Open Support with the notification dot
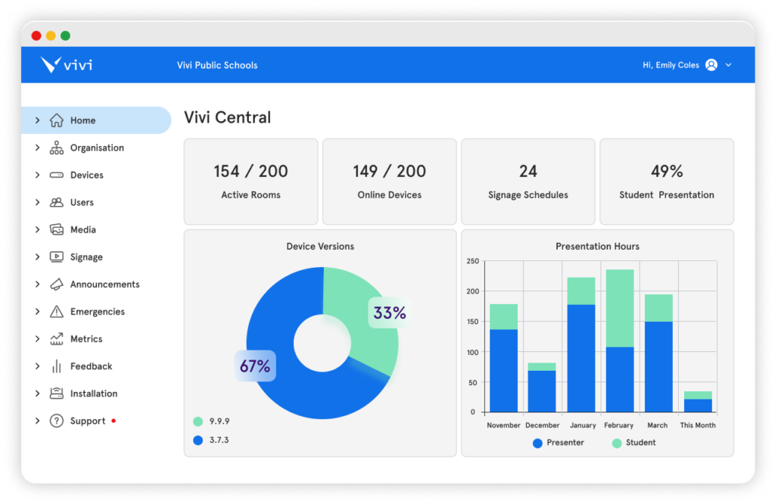This screenshot has height=504, width=775. pos(86,420)
